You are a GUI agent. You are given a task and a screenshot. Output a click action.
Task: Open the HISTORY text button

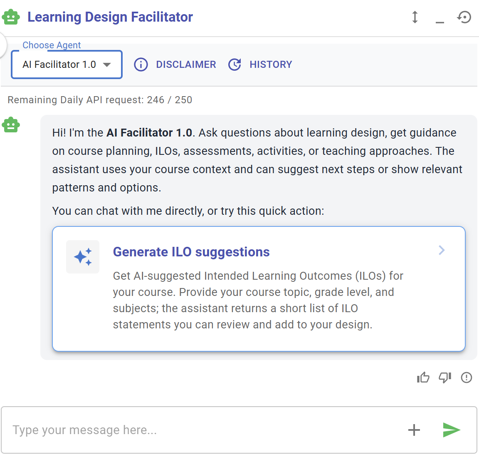click(271, 65)
